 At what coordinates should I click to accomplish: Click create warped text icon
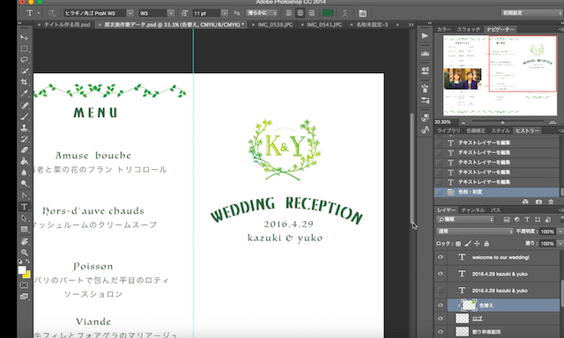(x=345, y=13)
